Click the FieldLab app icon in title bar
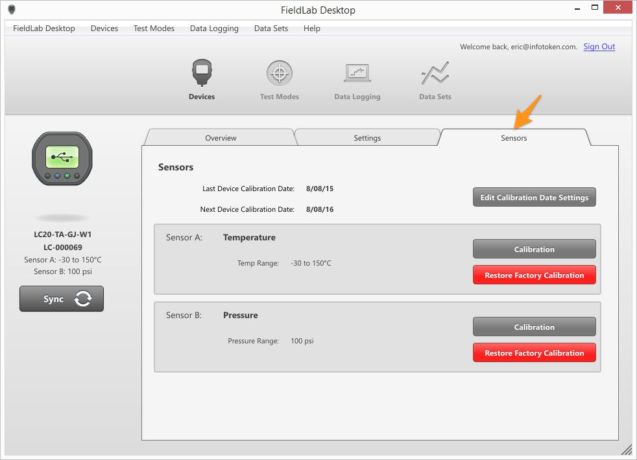The image size is (637, 460). click(12, 10)
